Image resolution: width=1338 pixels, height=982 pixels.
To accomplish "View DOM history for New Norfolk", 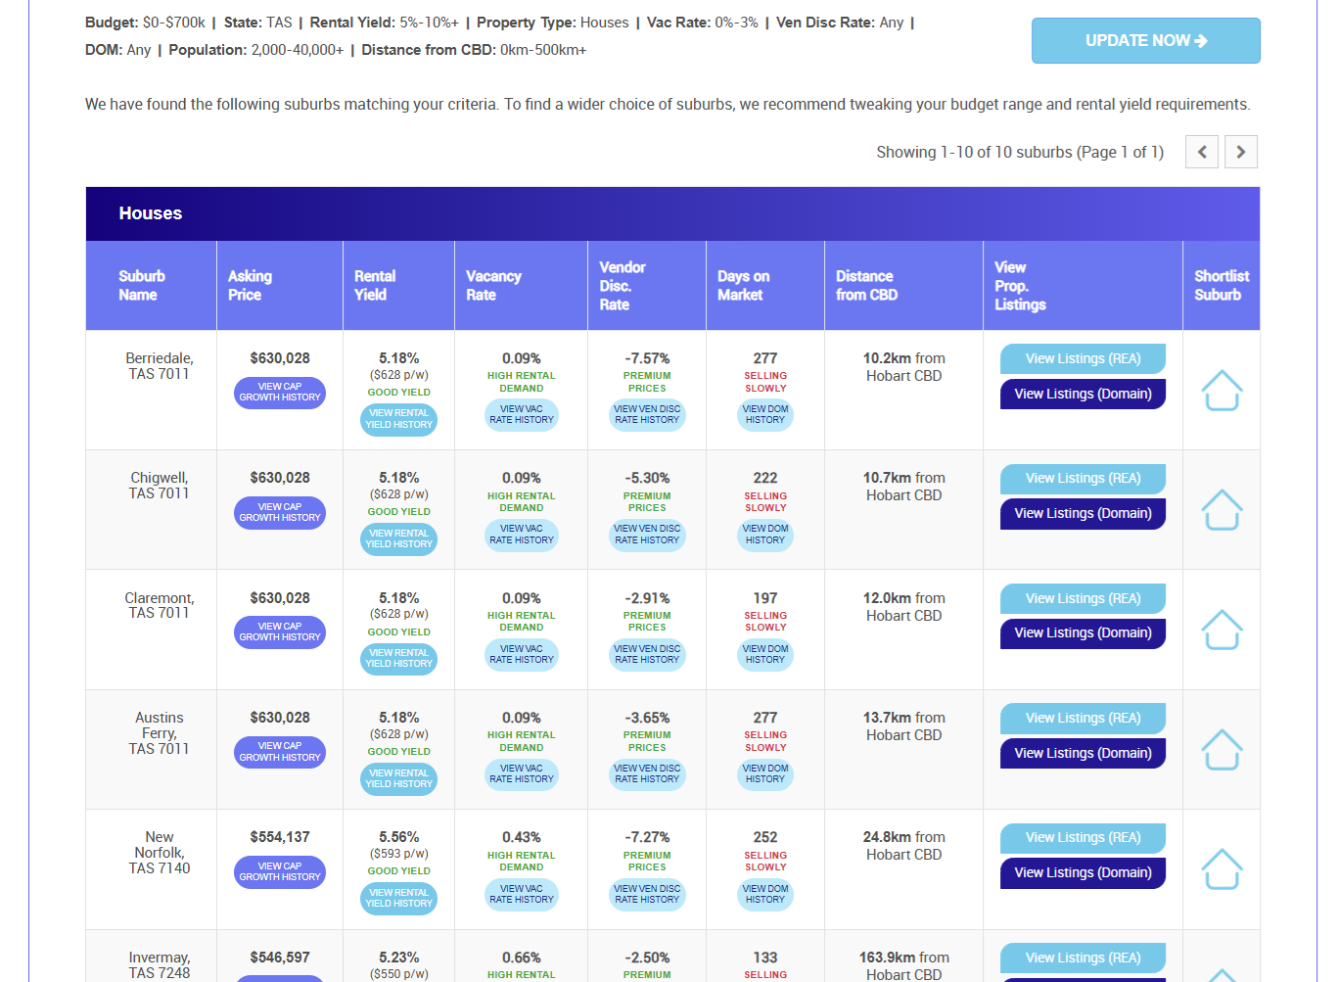I will (x=764, y=894).
